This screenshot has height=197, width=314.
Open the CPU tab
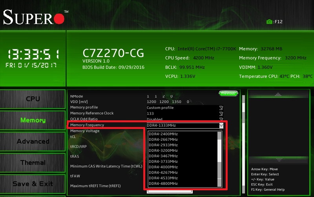33,99
